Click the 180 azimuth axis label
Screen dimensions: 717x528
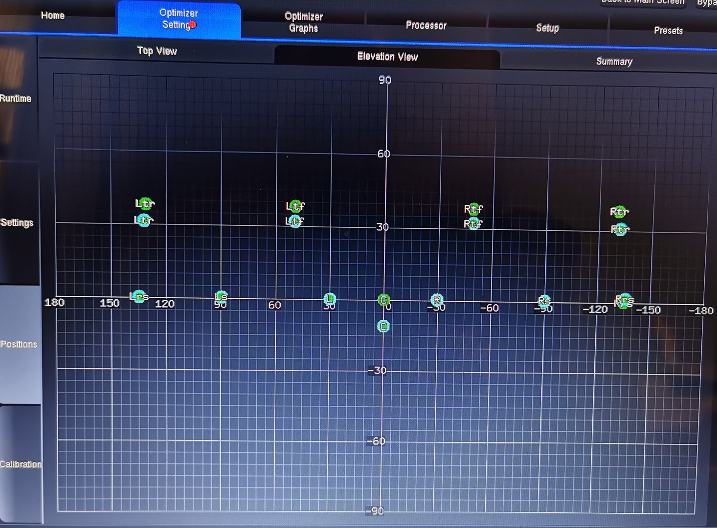[x=54, y=302]
